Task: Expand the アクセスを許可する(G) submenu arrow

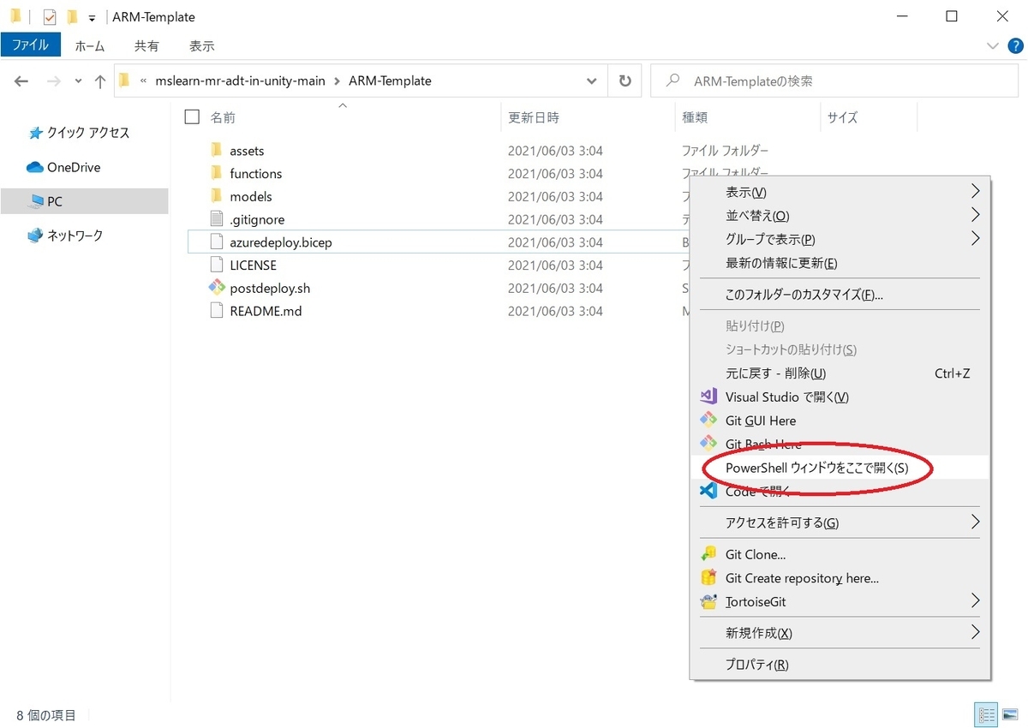Action: pos(975,522)
